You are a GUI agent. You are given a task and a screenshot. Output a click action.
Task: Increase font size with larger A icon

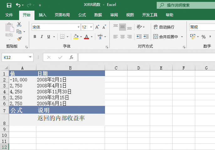97,27
